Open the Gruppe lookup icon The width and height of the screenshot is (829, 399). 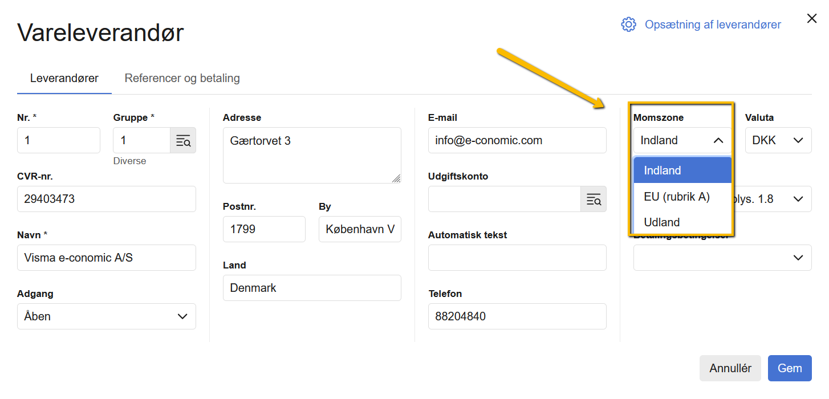point(183,140)
